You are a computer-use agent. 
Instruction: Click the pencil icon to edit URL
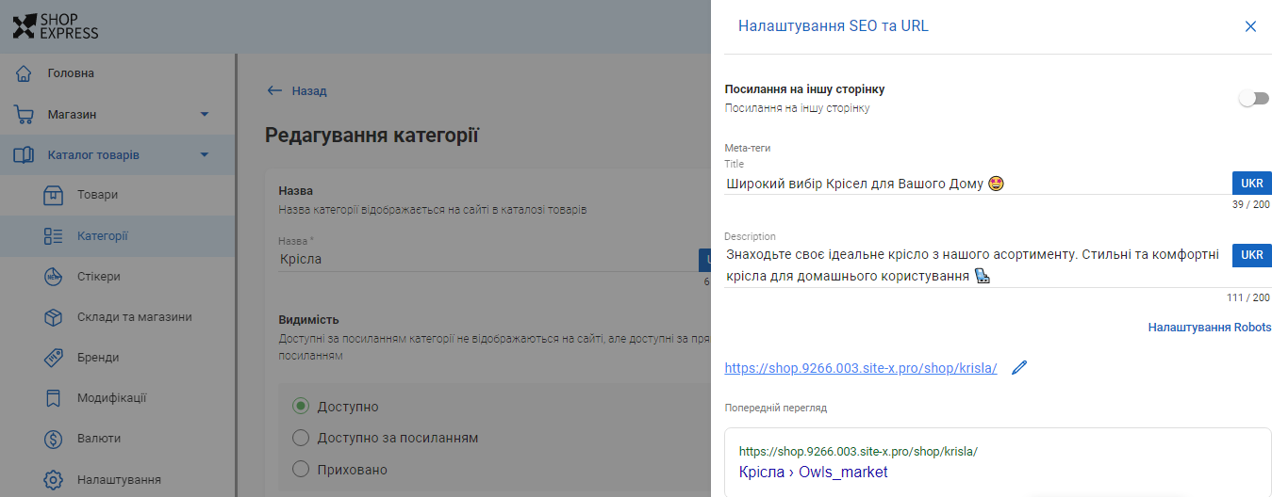1018,368
